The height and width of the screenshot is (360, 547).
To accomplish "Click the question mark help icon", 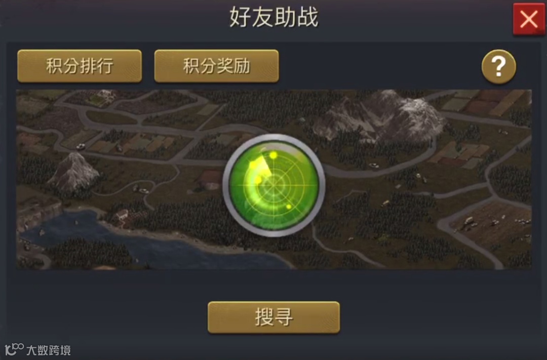I will click(x=499, y=66).
